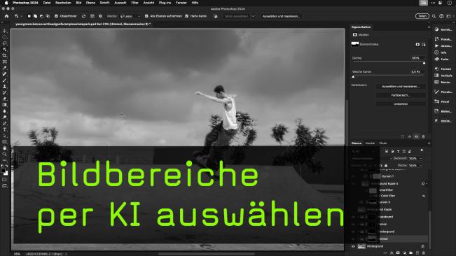The height and width of the screenshot is (256, 456).
Task: Adjust the Dichte slider handle
Action: click(424, 63)
